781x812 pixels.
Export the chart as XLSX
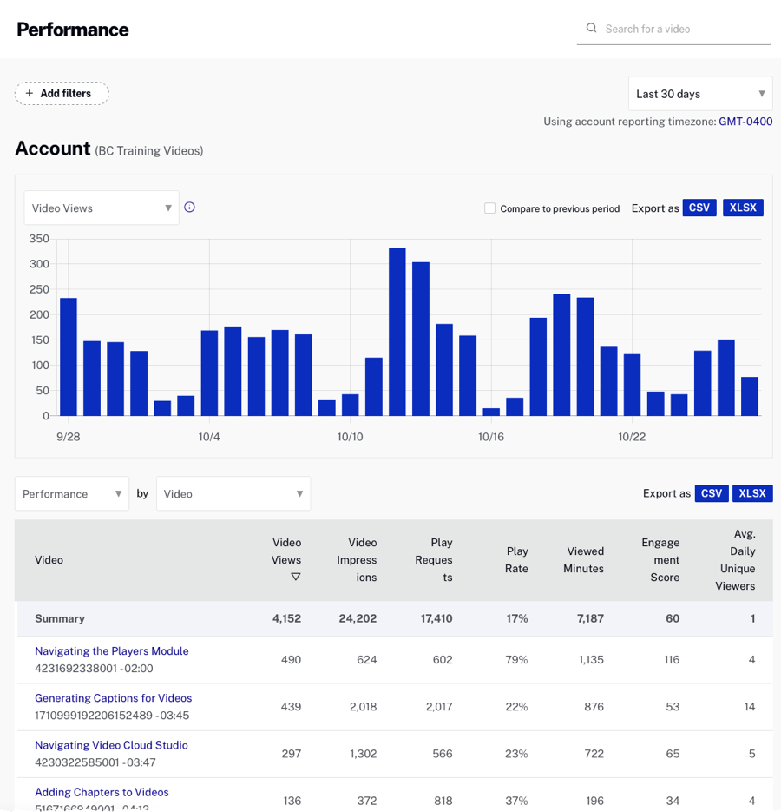(743, 208)
